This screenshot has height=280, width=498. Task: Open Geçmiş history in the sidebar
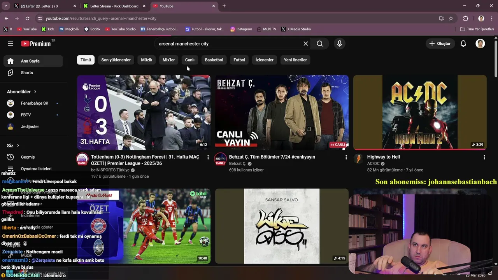click(33, 157)
